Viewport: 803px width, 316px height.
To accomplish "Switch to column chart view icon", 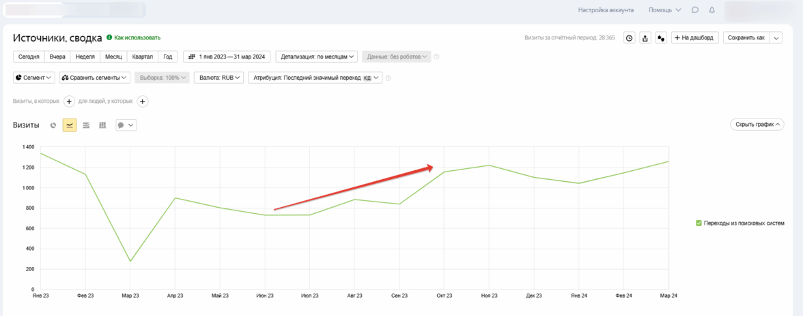I will tap(102, 125).
